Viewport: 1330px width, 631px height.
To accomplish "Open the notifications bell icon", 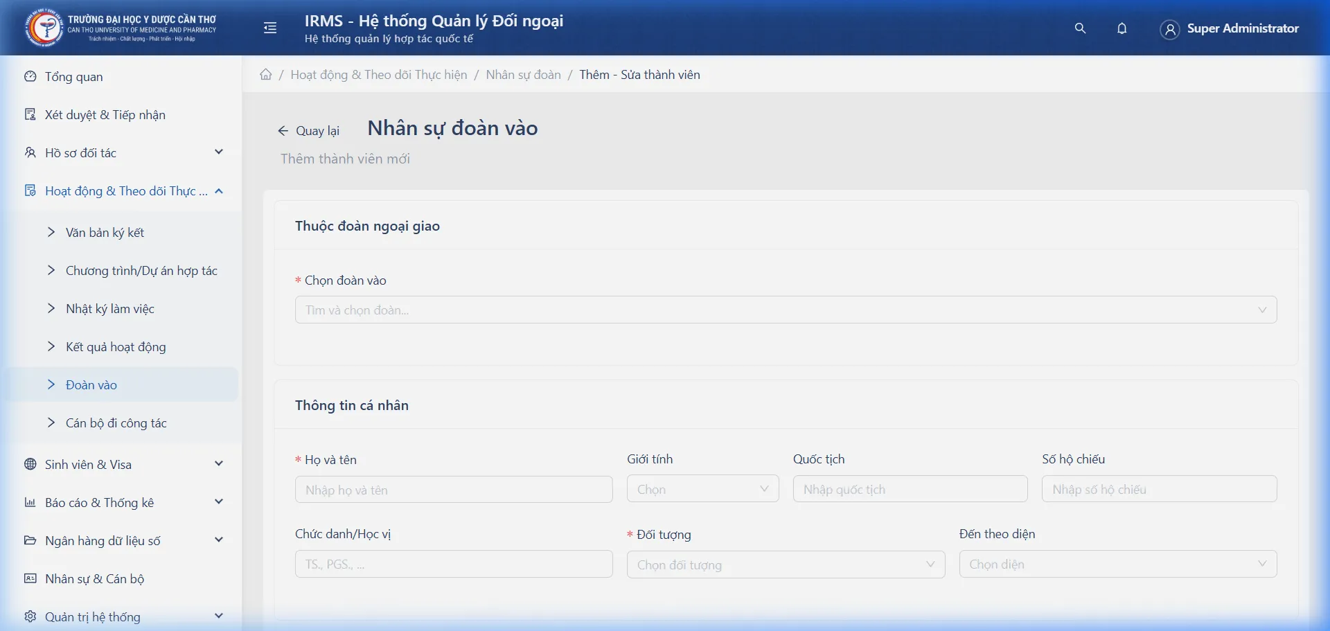I will 1122,28.
